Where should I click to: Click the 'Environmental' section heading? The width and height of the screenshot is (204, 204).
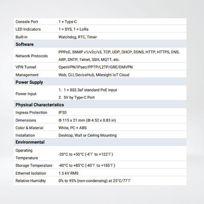pyautogui.click(x=30, y=142)
